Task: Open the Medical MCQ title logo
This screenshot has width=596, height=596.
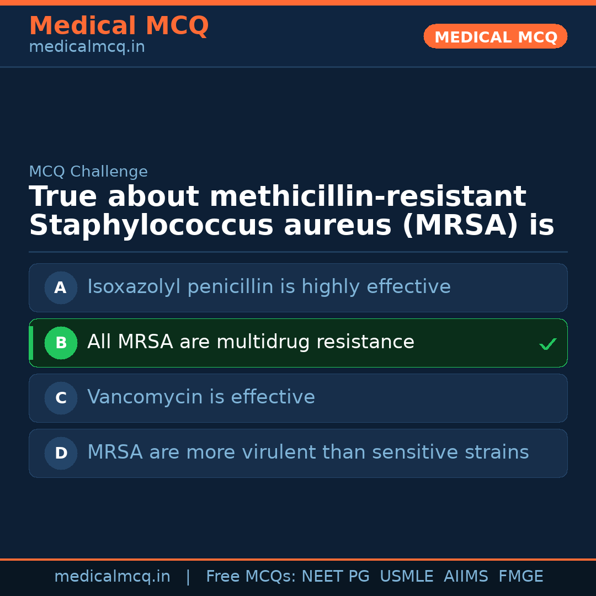Action: point(119,26)
